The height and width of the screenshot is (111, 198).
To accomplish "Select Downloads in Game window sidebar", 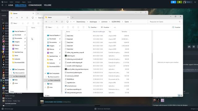I will (52, 39).
